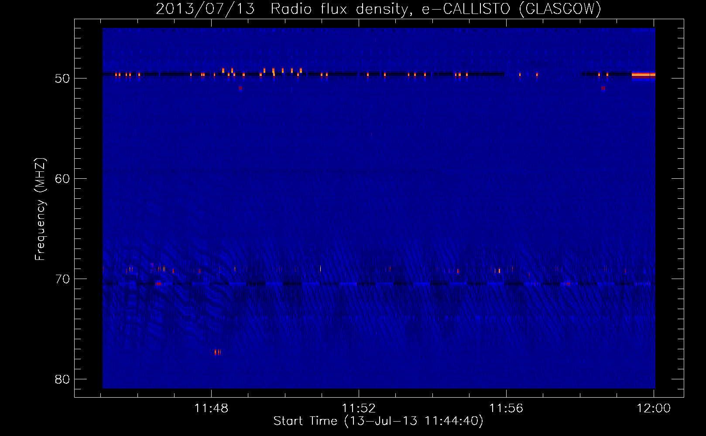
Task: Click the red spot near 77 MHz around 11:48
Action: tap(217, 352)
